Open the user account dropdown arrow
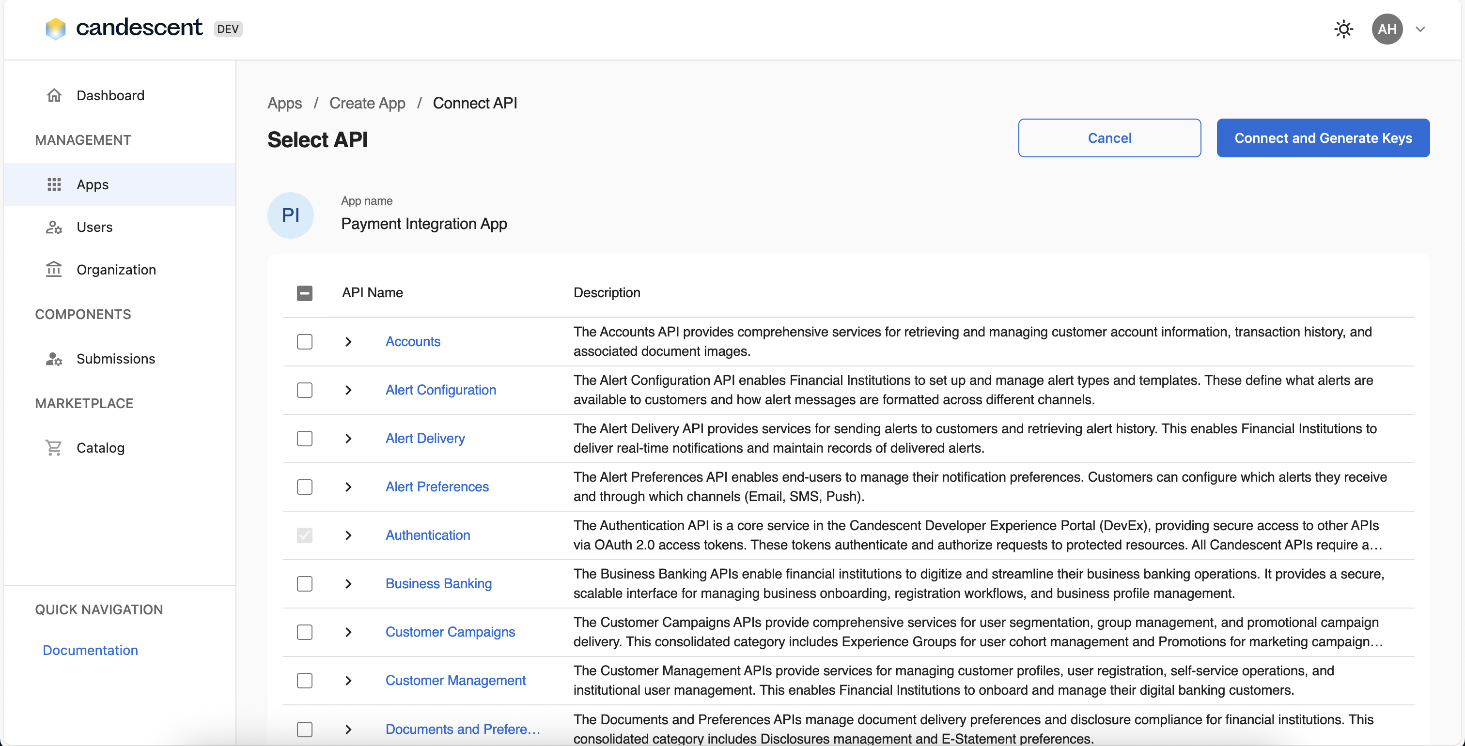Viewport: 1465px width, 746px height. coord(1420,30)
